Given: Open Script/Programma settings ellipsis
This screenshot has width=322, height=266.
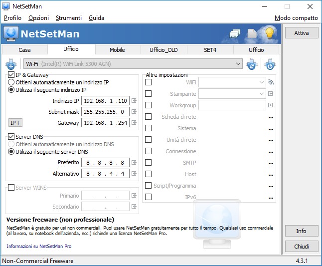Looking at the screenshot, I should coord(271,187).
